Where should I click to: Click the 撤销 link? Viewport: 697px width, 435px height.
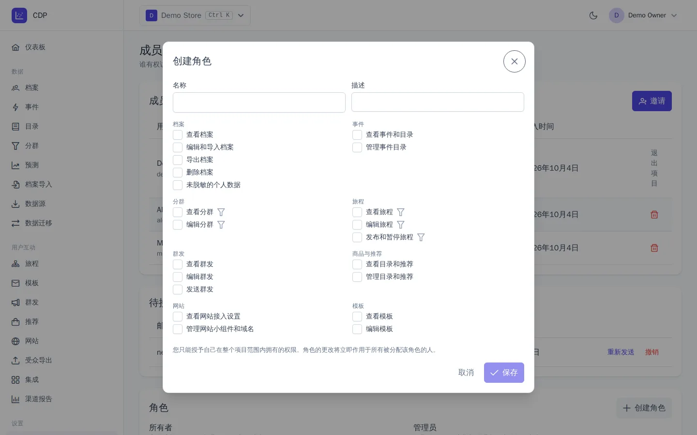652,352
